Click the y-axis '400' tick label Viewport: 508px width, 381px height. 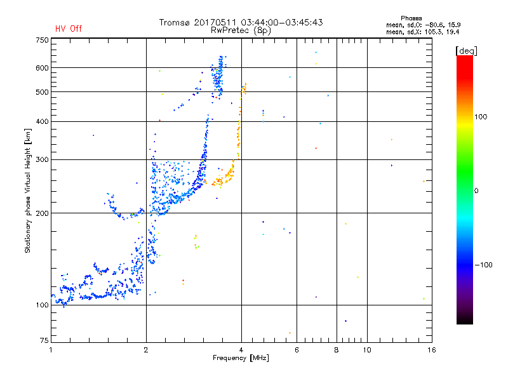[x=42, y=121]
